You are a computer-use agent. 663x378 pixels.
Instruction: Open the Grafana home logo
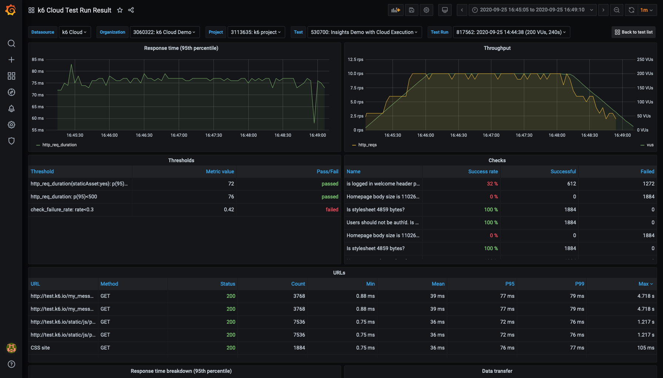(11, 10)
